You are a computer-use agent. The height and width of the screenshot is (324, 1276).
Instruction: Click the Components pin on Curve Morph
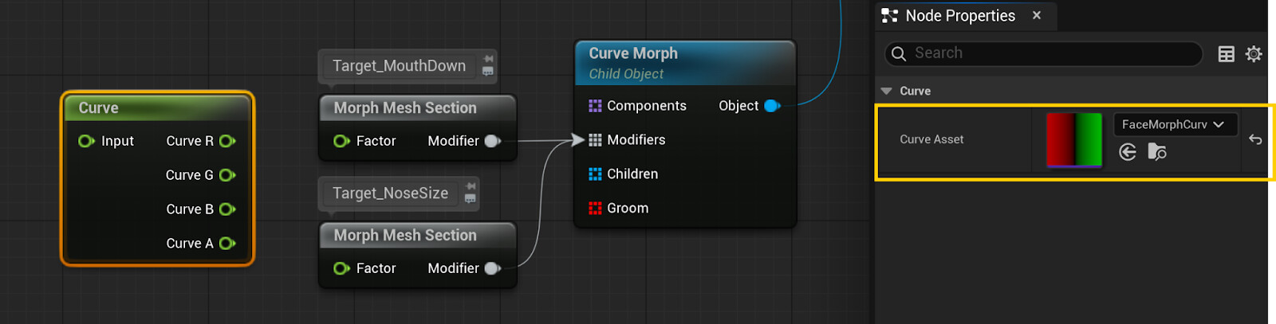point(595,106)
